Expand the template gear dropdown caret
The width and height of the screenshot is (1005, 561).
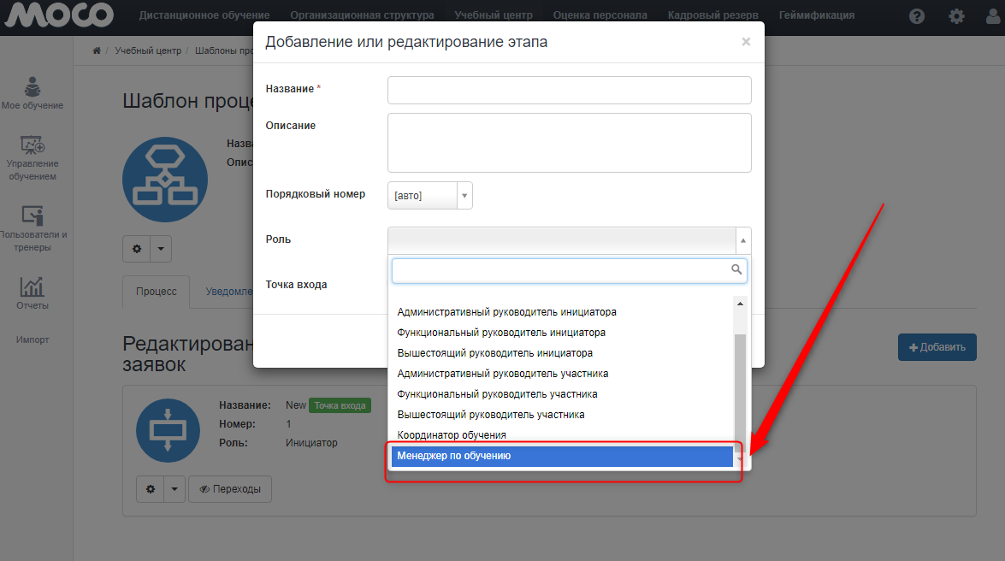tap(161, 249)
